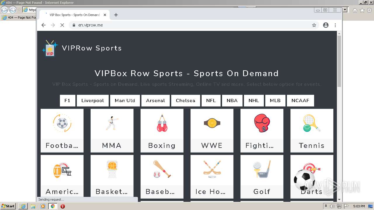Open Chrome profile account icon
Screen dimensions: 374x210
(326, 25)
